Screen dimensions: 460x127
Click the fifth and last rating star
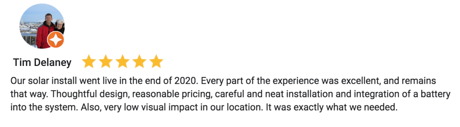[156, 62]
